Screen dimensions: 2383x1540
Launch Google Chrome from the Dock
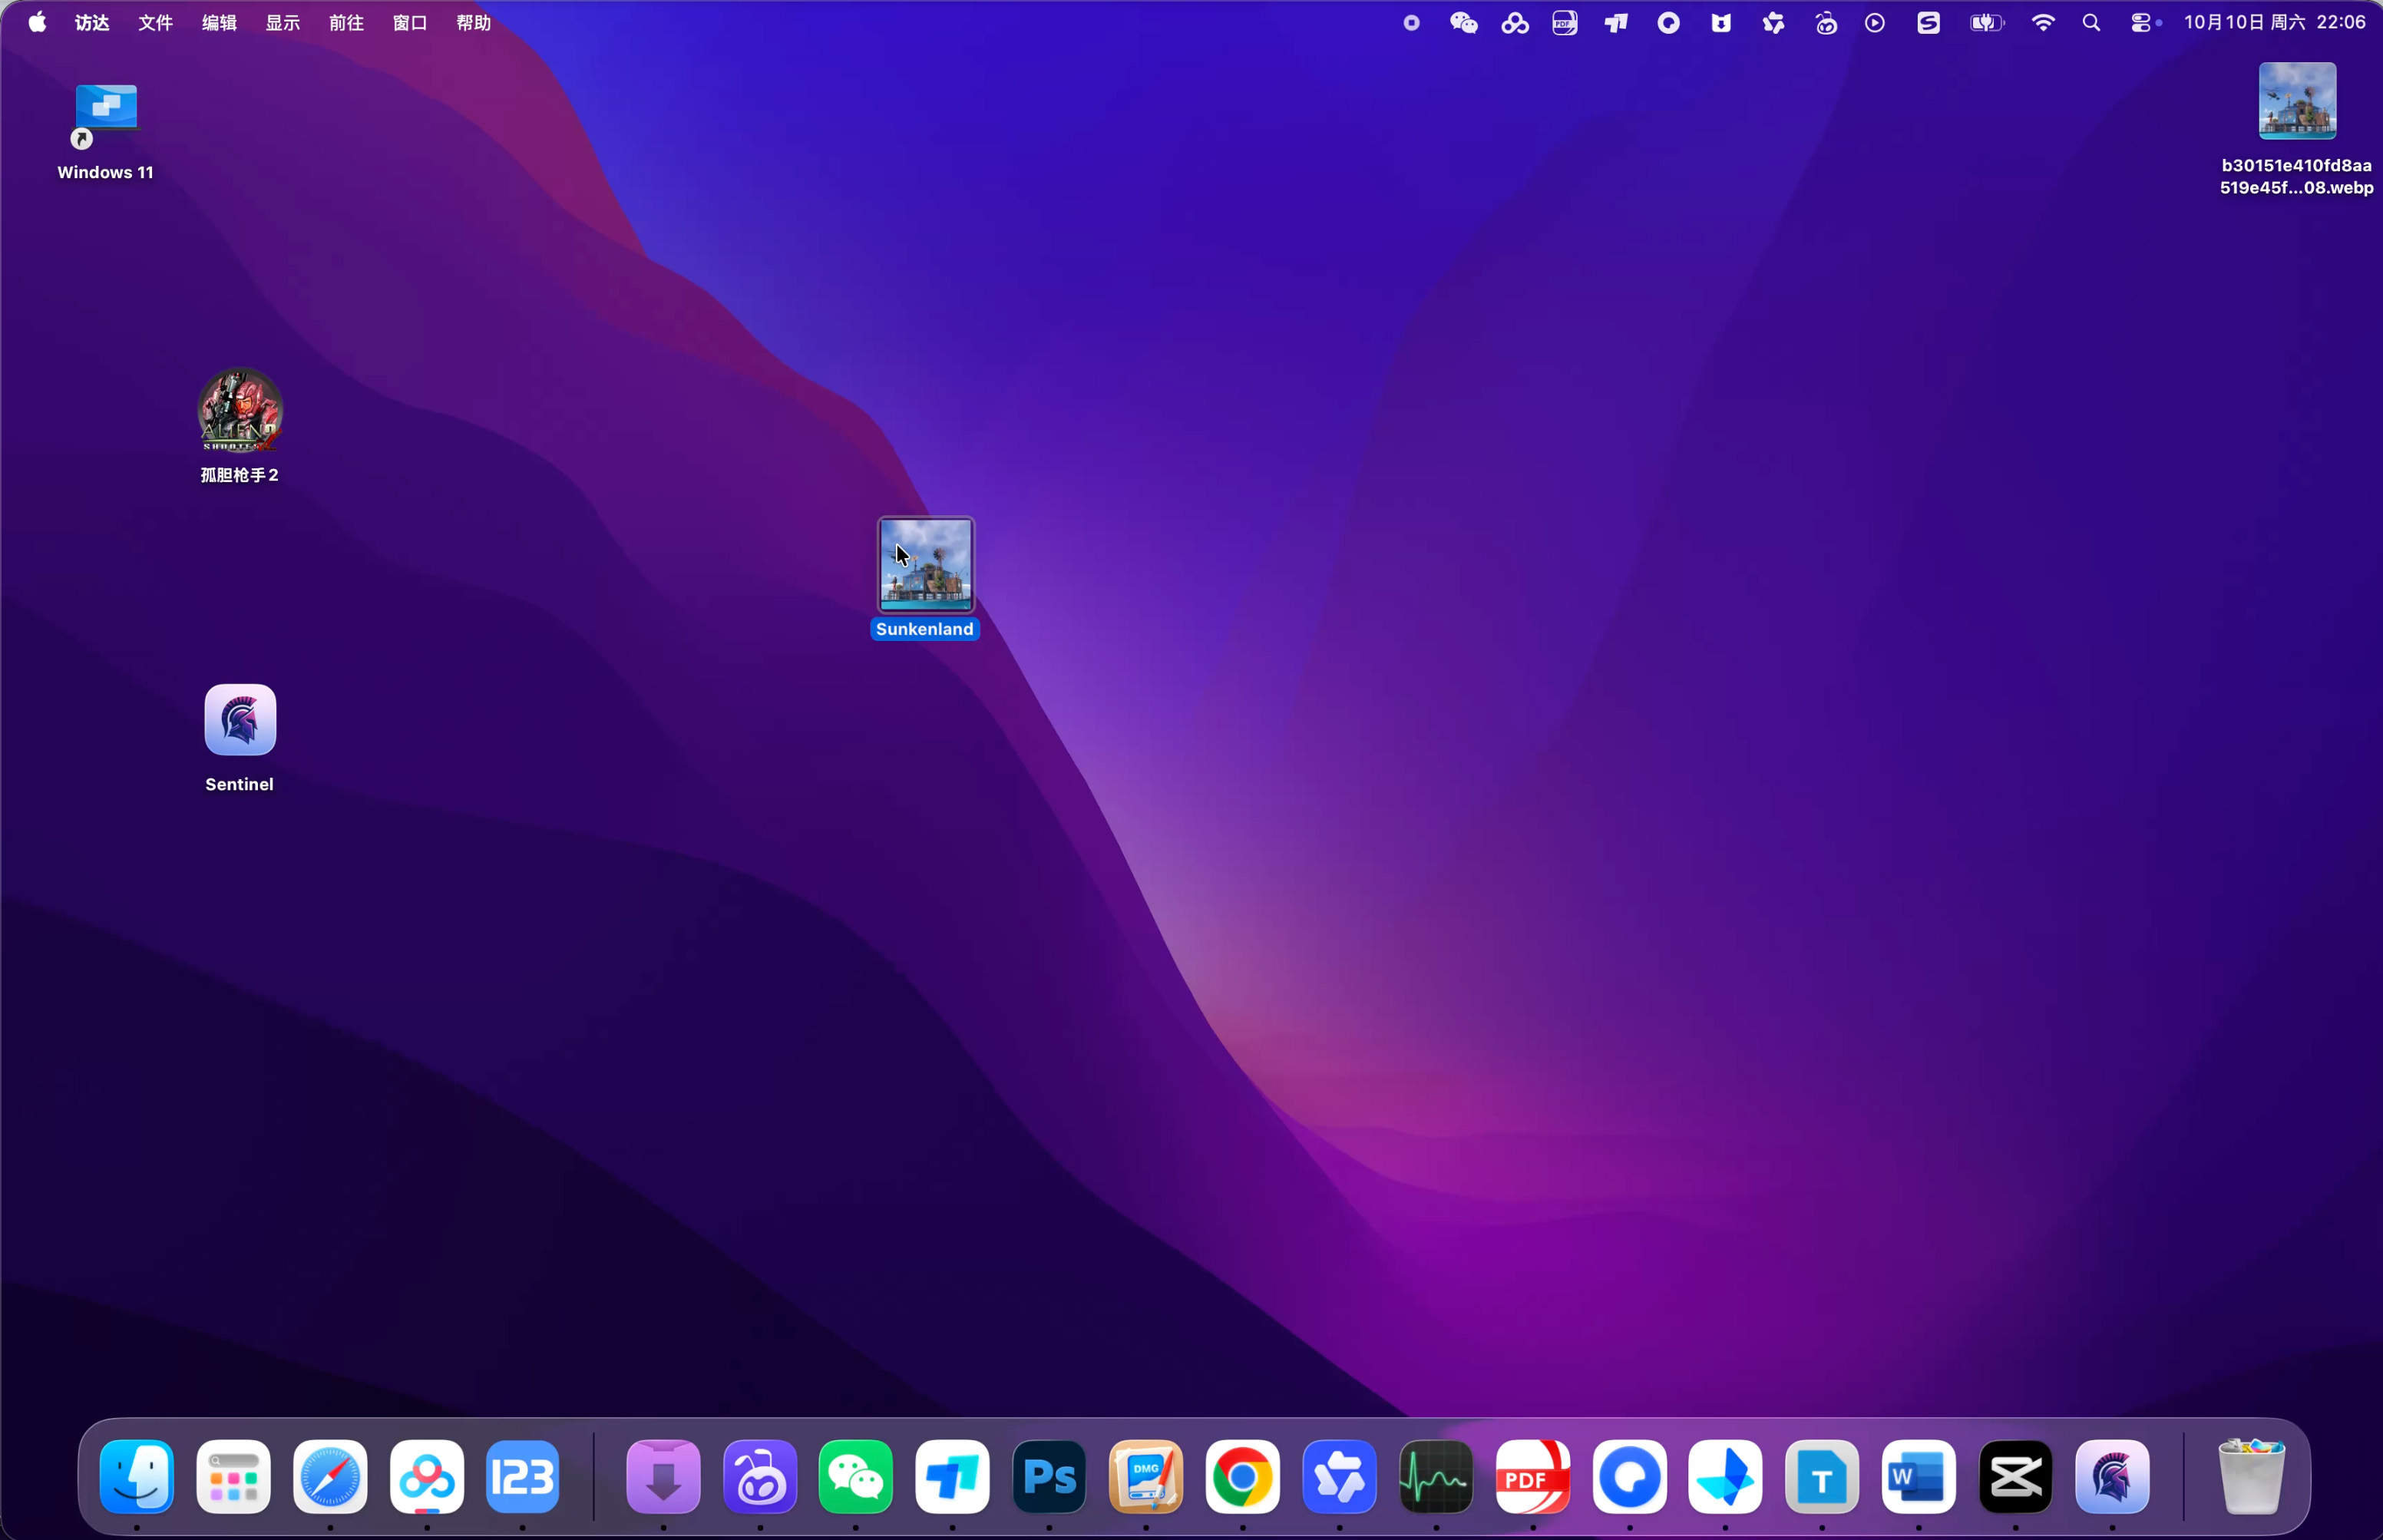point(1242,1477)
